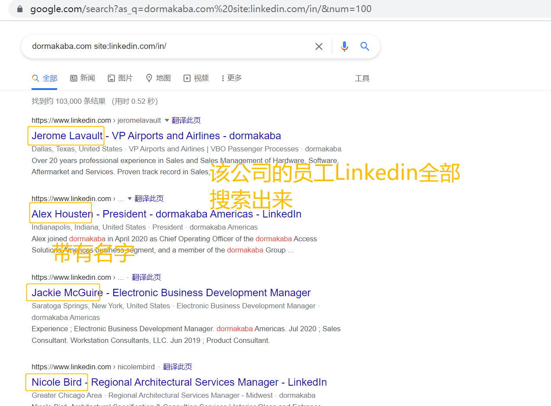Open Jerome Lavault's LinkedIn result title

(x=156, y=136)
